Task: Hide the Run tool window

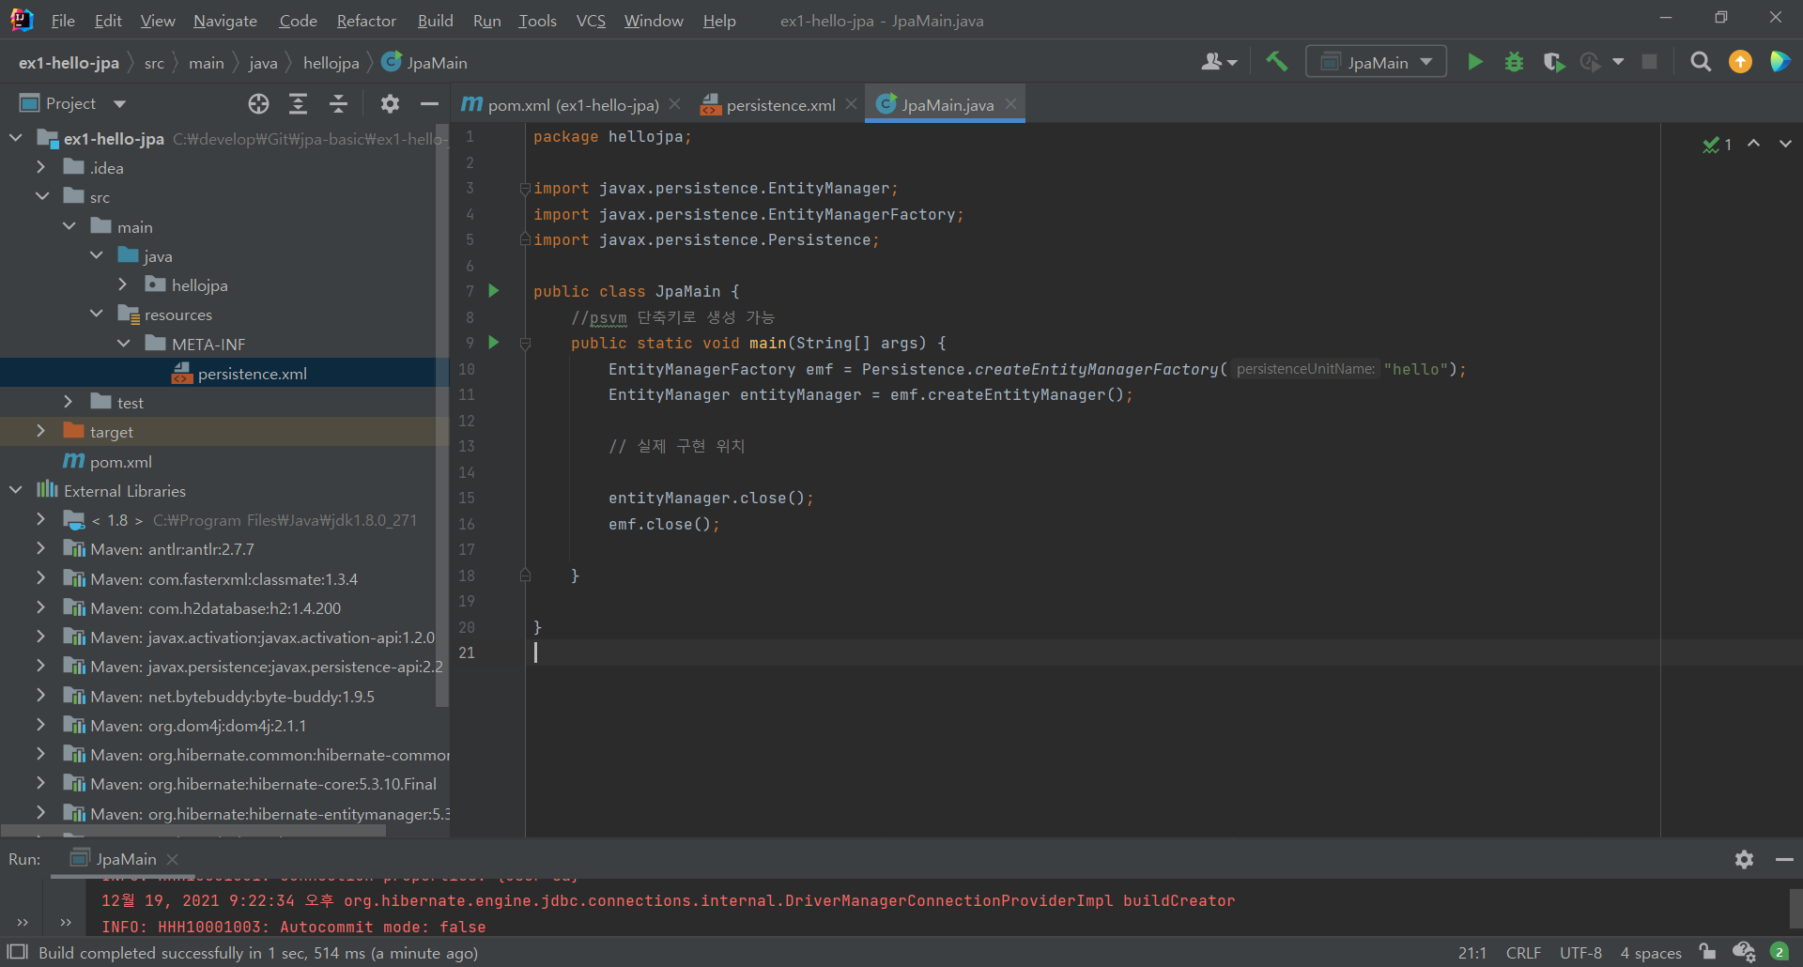Action: pyautogui.click(x=1784, y=859)
